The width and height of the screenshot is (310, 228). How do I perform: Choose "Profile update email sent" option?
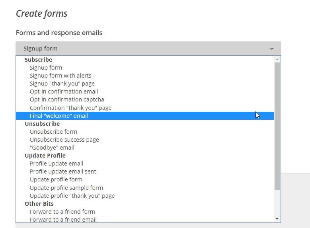click(63, 171)
